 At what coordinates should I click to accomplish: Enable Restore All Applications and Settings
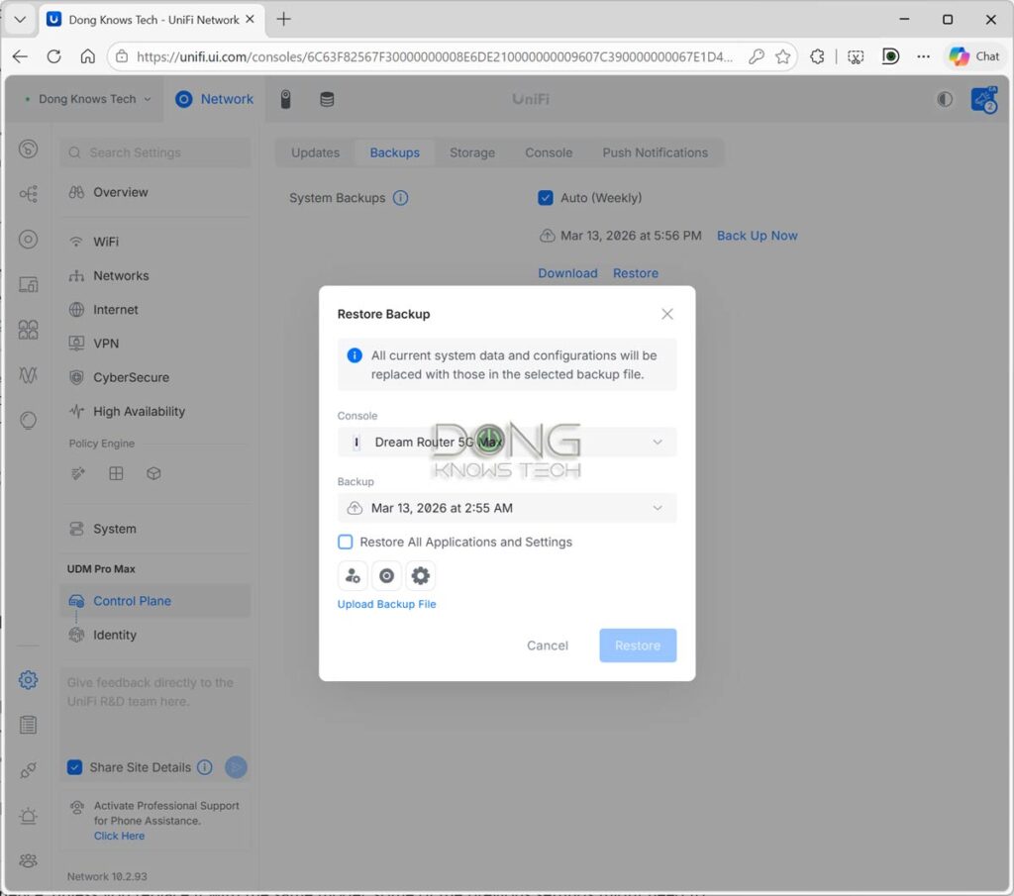click(345, 542)
